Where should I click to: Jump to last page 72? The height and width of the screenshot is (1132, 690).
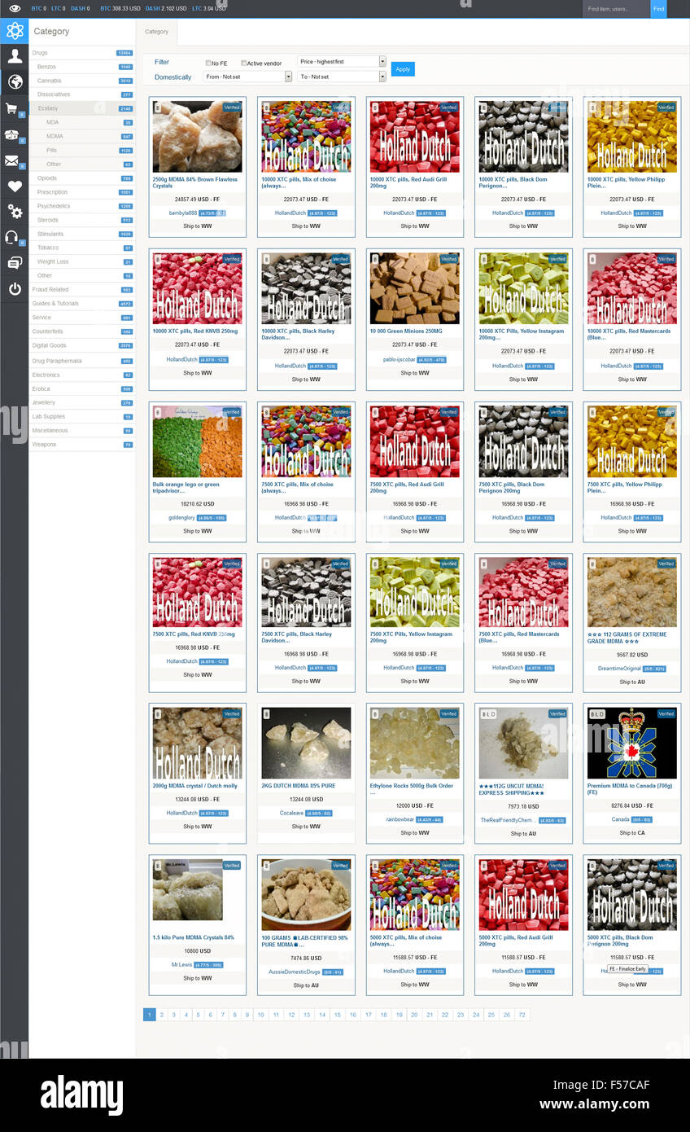click(x=522, y=1015)
